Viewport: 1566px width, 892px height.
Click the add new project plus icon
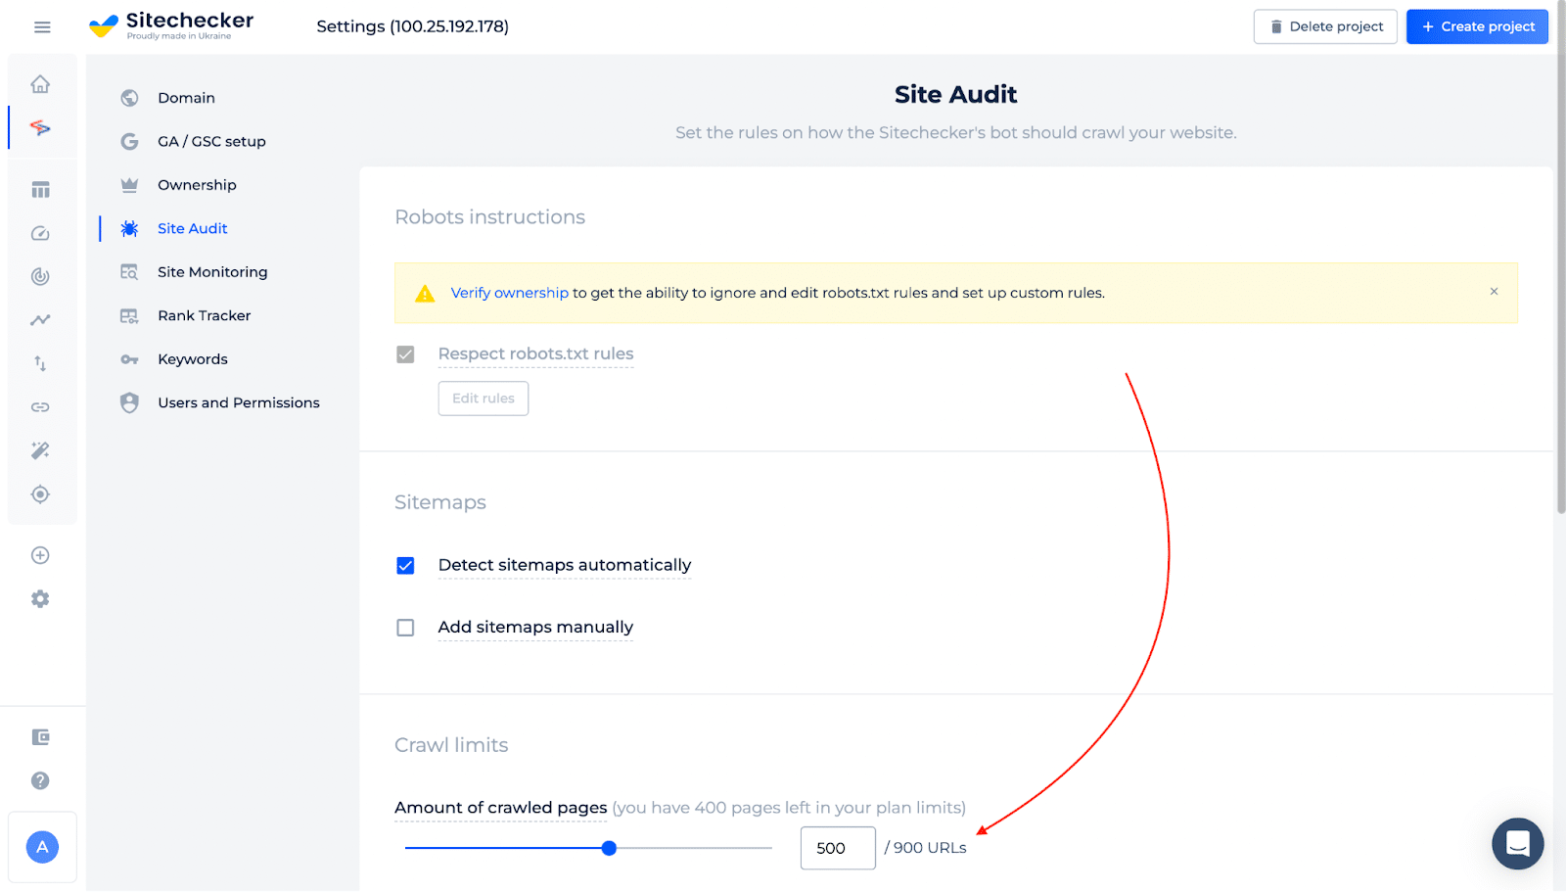pyautogui.click(x=41, y=555)
